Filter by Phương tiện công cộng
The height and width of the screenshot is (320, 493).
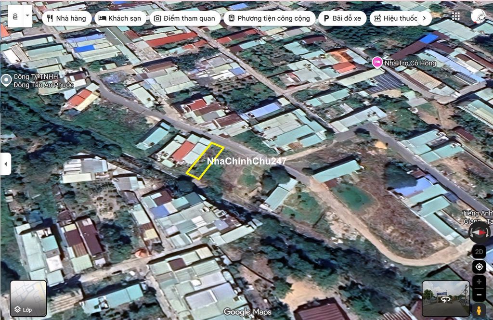click(x=269, y=18)
